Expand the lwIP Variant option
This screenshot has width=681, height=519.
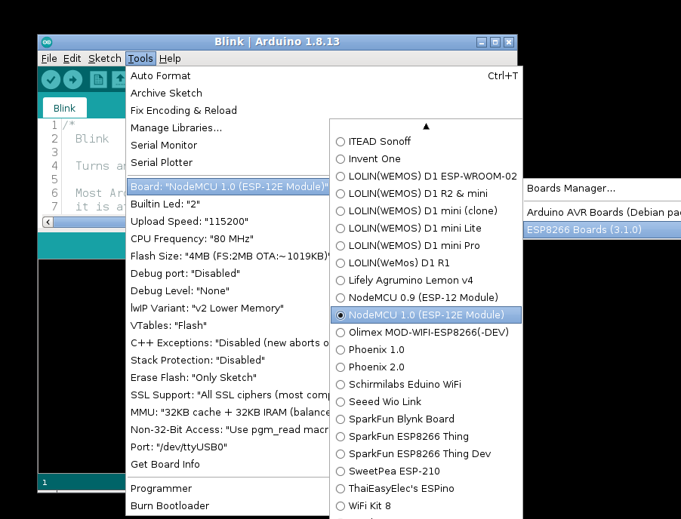tap(229, 308)
